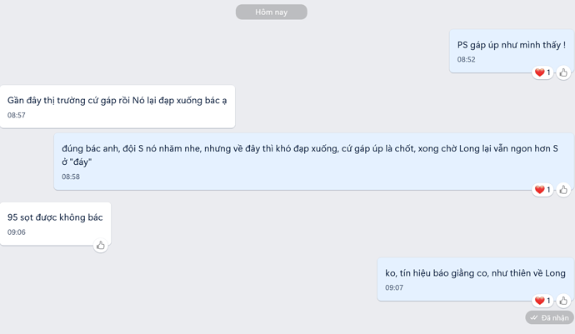
Task: Click the 08:58 timestamp
Action: pyautogui.click(x=71, y=177)
